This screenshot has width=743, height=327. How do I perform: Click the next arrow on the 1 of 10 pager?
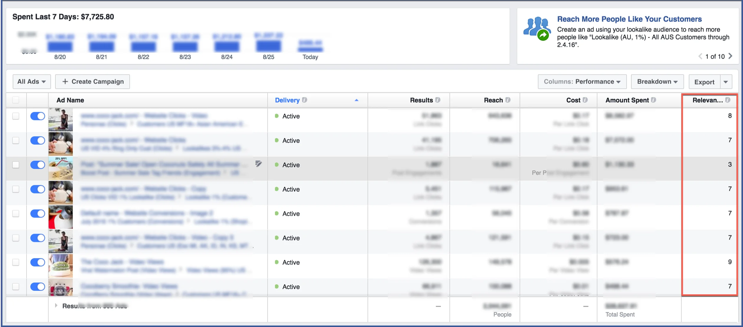point(731,56)
